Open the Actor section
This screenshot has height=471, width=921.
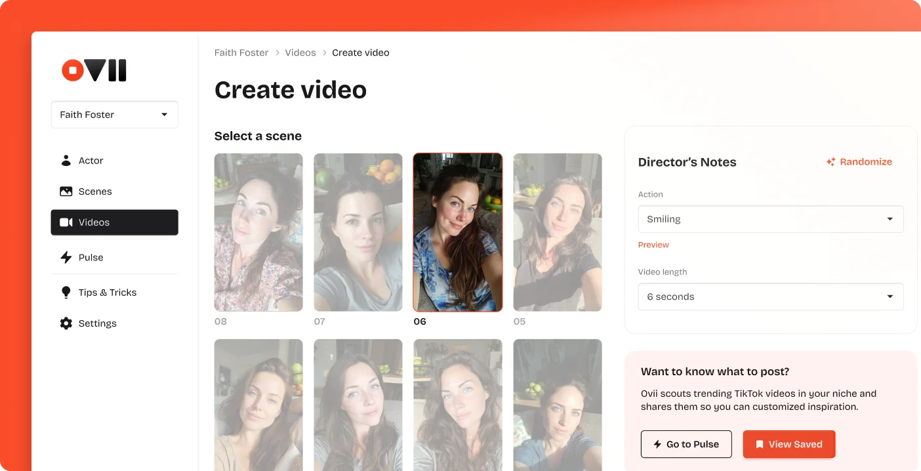pos(114,160)
